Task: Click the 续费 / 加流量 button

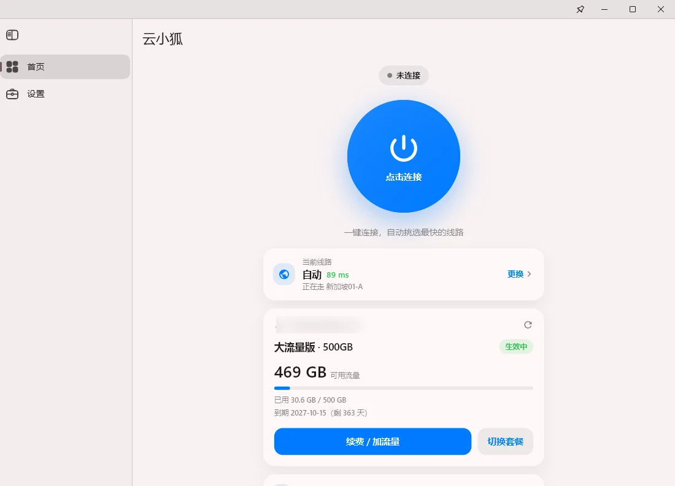Action: (373, 441)
